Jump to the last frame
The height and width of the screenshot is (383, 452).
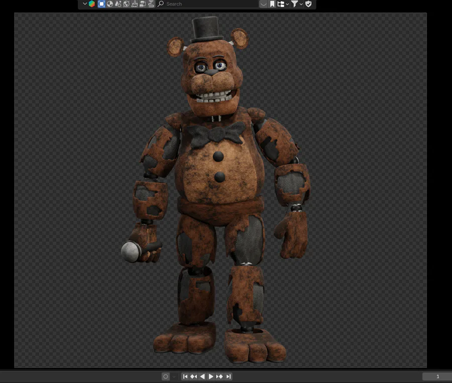tap(229, 376)
